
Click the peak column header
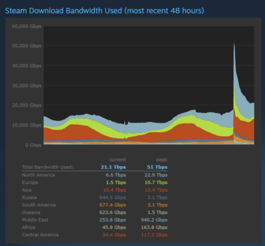(162, 160)
